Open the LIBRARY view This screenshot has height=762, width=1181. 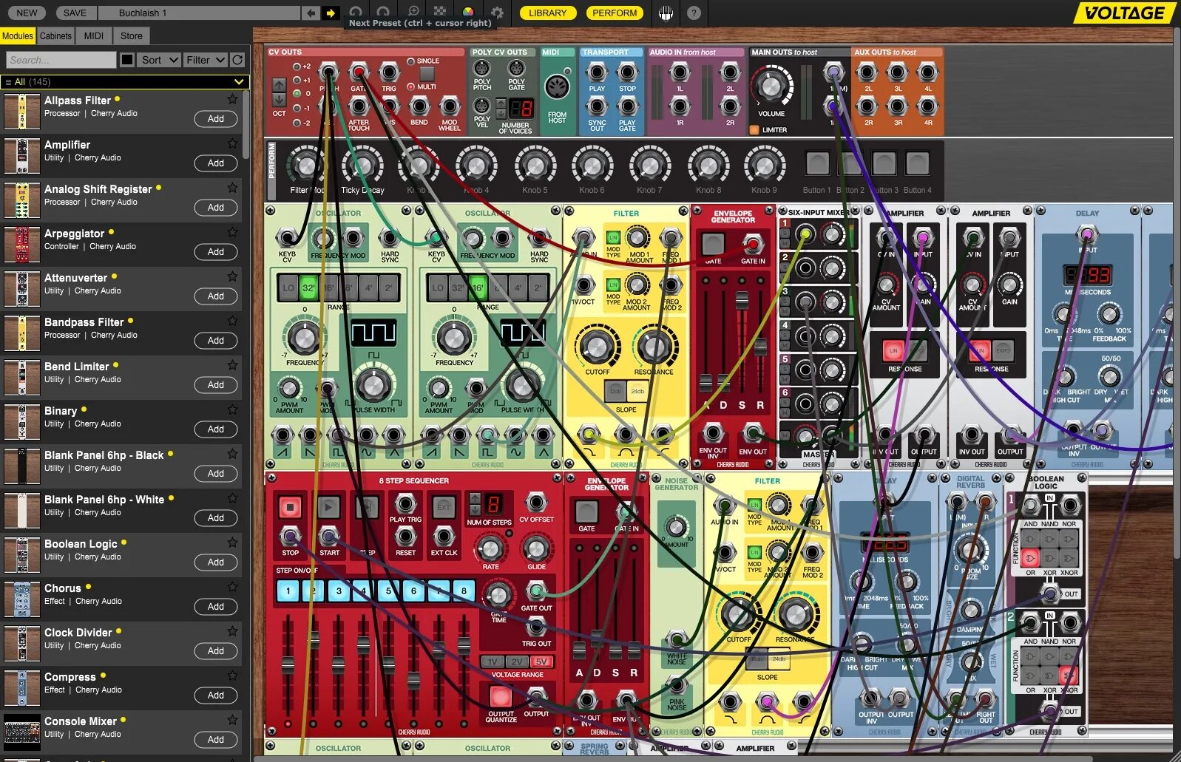[x=547, y=13]
